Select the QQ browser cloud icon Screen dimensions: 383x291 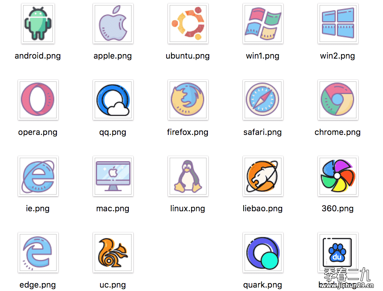[113, 100]
